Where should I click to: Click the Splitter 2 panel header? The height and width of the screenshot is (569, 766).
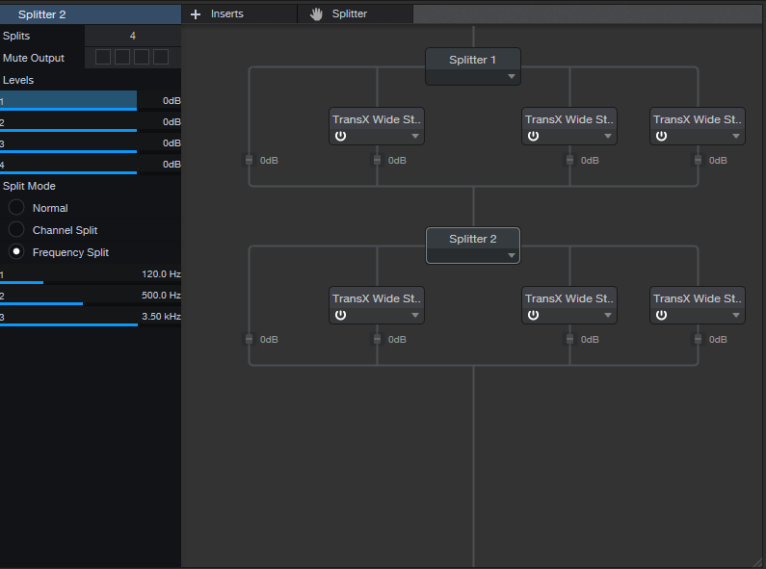[91, 14]
